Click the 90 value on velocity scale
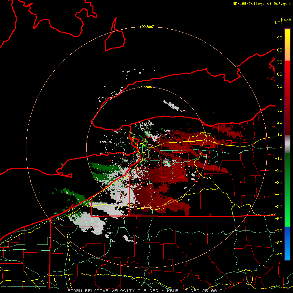The height and width of the screenshot is (293, 293). click(x=280, y=38)
